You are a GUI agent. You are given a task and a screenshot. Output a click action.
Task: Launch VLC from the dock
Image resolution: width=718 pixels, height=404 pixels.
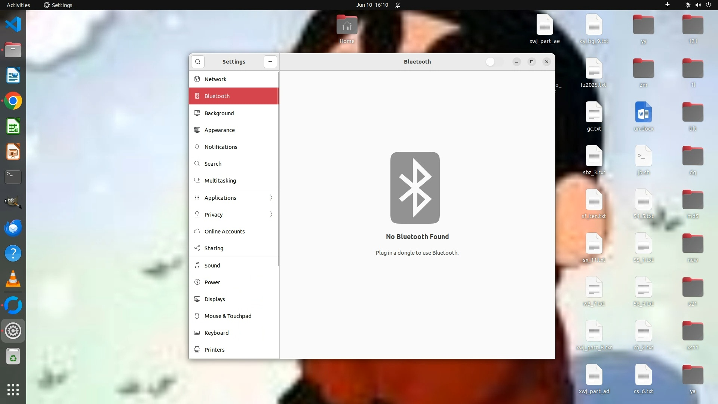(13, 279)
